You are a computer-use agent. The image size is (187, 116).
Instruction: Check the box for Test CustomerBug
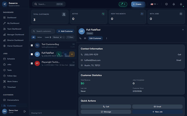(x=32, y=45)
